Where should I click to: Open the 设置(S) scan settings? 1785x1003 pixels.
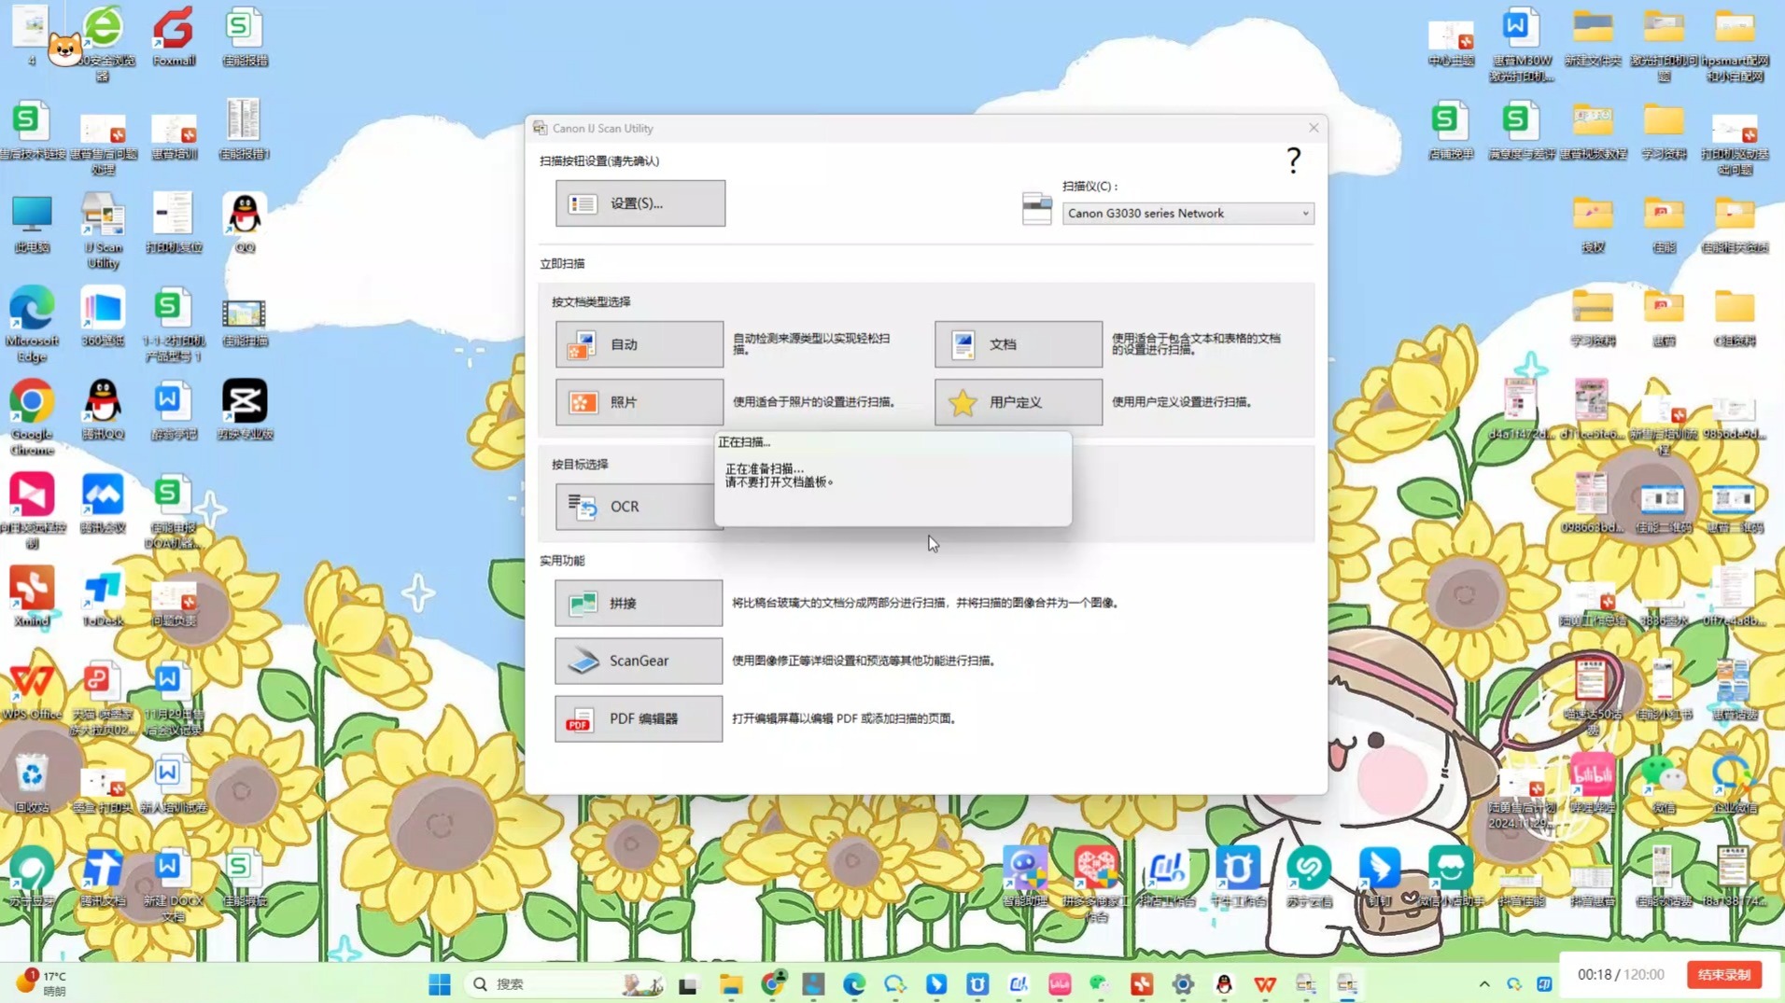pyautogui.click(x=639, y=202)
